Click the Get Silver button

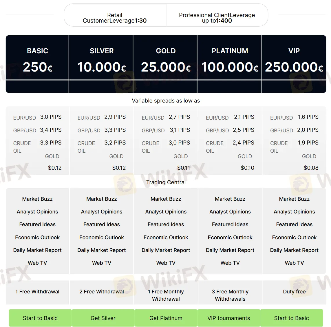[x=103, y=318]
